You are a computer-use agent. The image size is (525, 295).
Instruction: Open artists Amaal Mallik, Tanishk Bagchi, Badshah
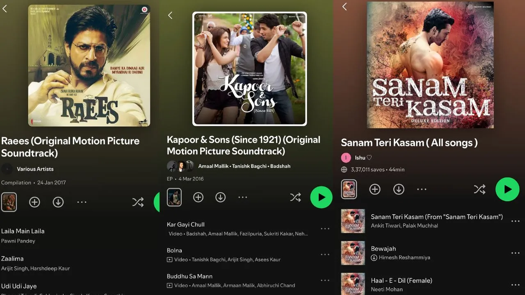(x=244, y=166)
